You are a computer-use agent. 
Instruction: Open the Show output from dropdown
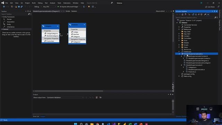(x=65, y=98)
